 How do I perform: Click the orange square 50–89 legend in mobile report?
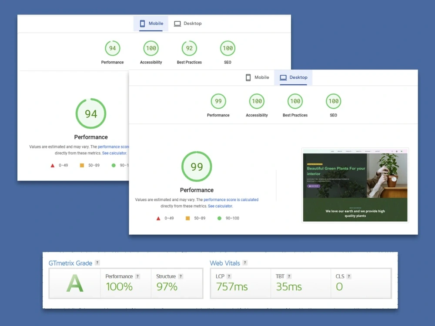pos(90,166)
